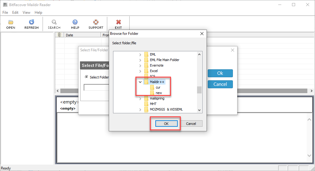Click the BitRecover app logo icon
This screenshot has height=171, width=315.
point(5,5)
